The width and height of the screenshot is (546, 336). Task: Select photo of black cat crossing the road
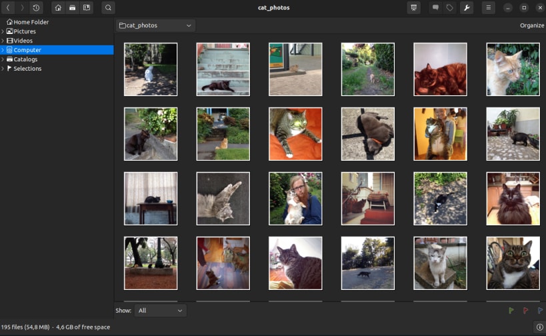(x=368, y=263)
